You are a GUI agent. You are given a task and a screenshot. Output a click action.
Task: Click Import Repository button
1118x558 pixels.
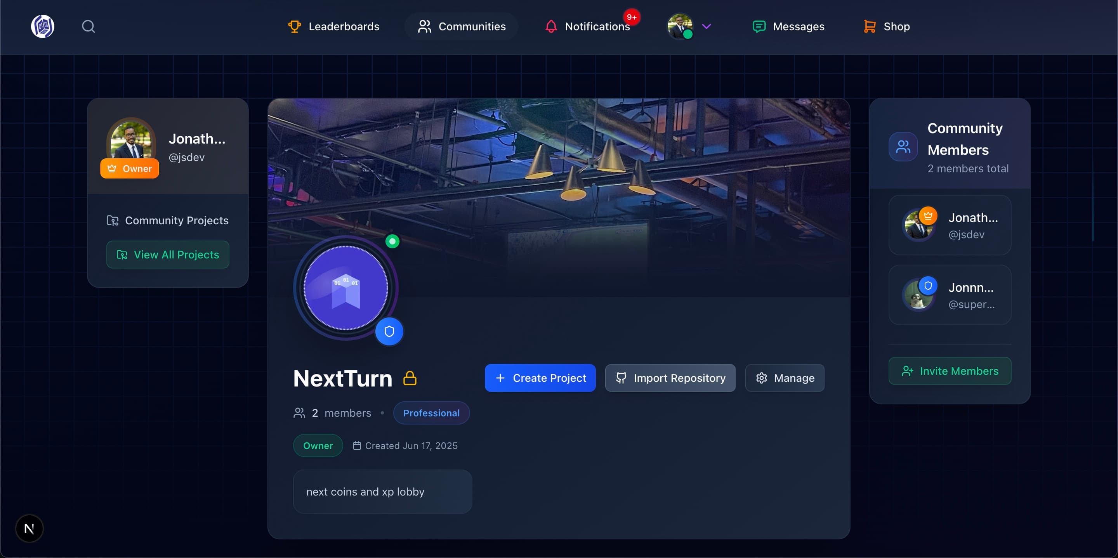coord(670,378)
